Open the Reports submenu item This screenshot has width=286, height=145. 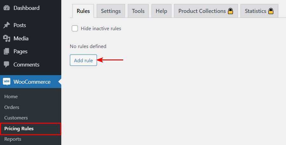[13, 139]
